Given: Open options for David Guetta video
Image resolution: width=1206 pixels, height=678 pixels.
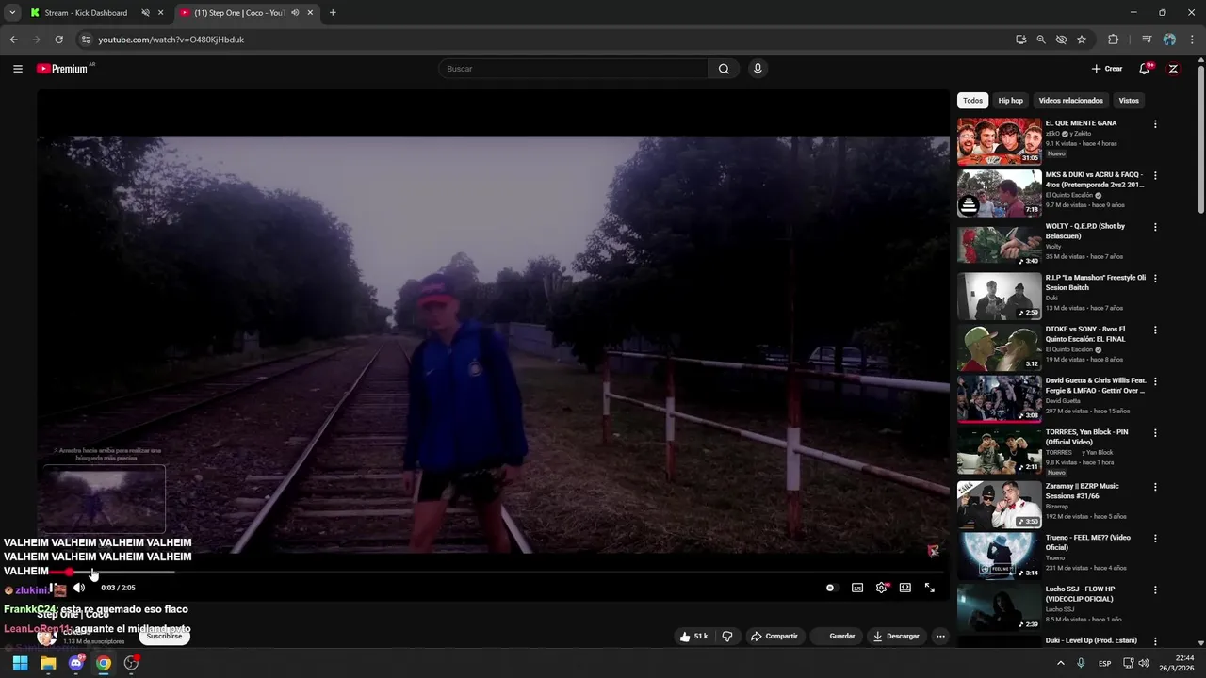Looking at the screenshot, I should pyautogui.click(x=1155, y=381).
